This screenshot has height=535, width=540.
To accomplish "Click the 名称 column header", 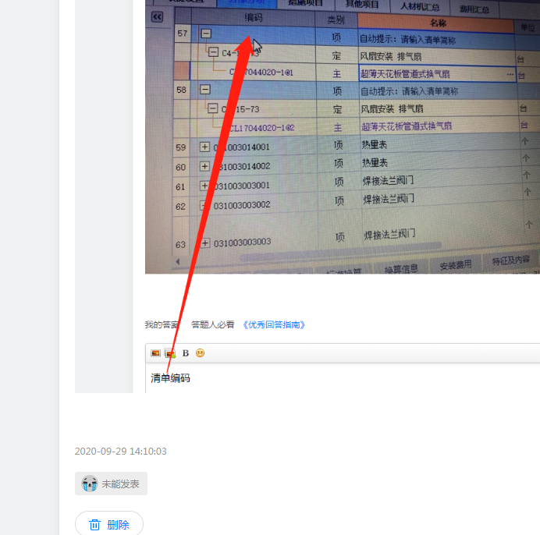I will click(x=437, y=23).
